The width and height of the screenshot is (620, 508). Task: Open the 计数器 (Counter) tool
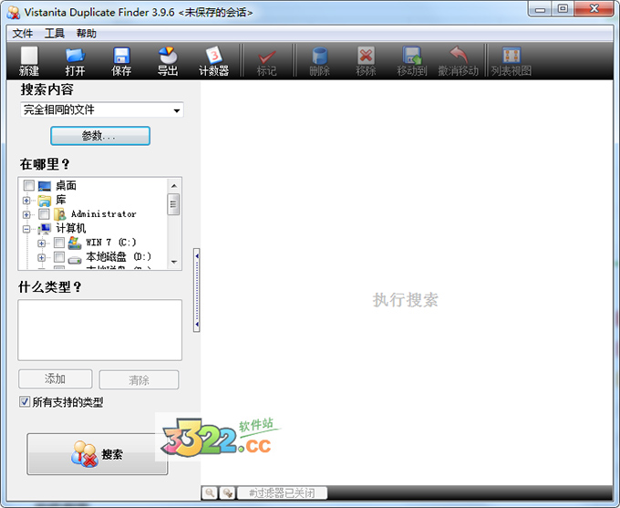(x=214, y=56)
